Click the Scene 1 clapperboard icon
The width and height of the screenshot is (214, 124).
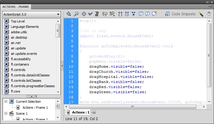tap(11, 113)
